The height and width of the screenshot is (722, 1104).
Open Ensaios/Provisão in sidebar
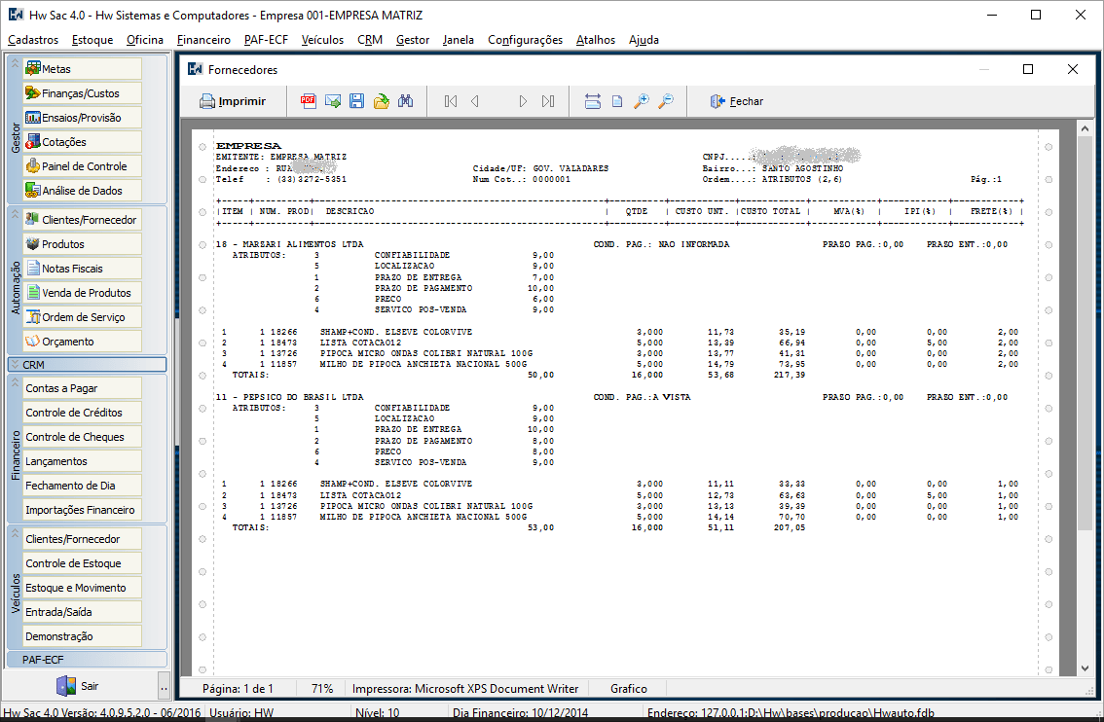[83, 118]
